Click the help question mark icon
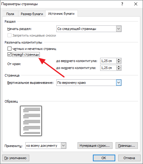 click(x=122, y=4)
